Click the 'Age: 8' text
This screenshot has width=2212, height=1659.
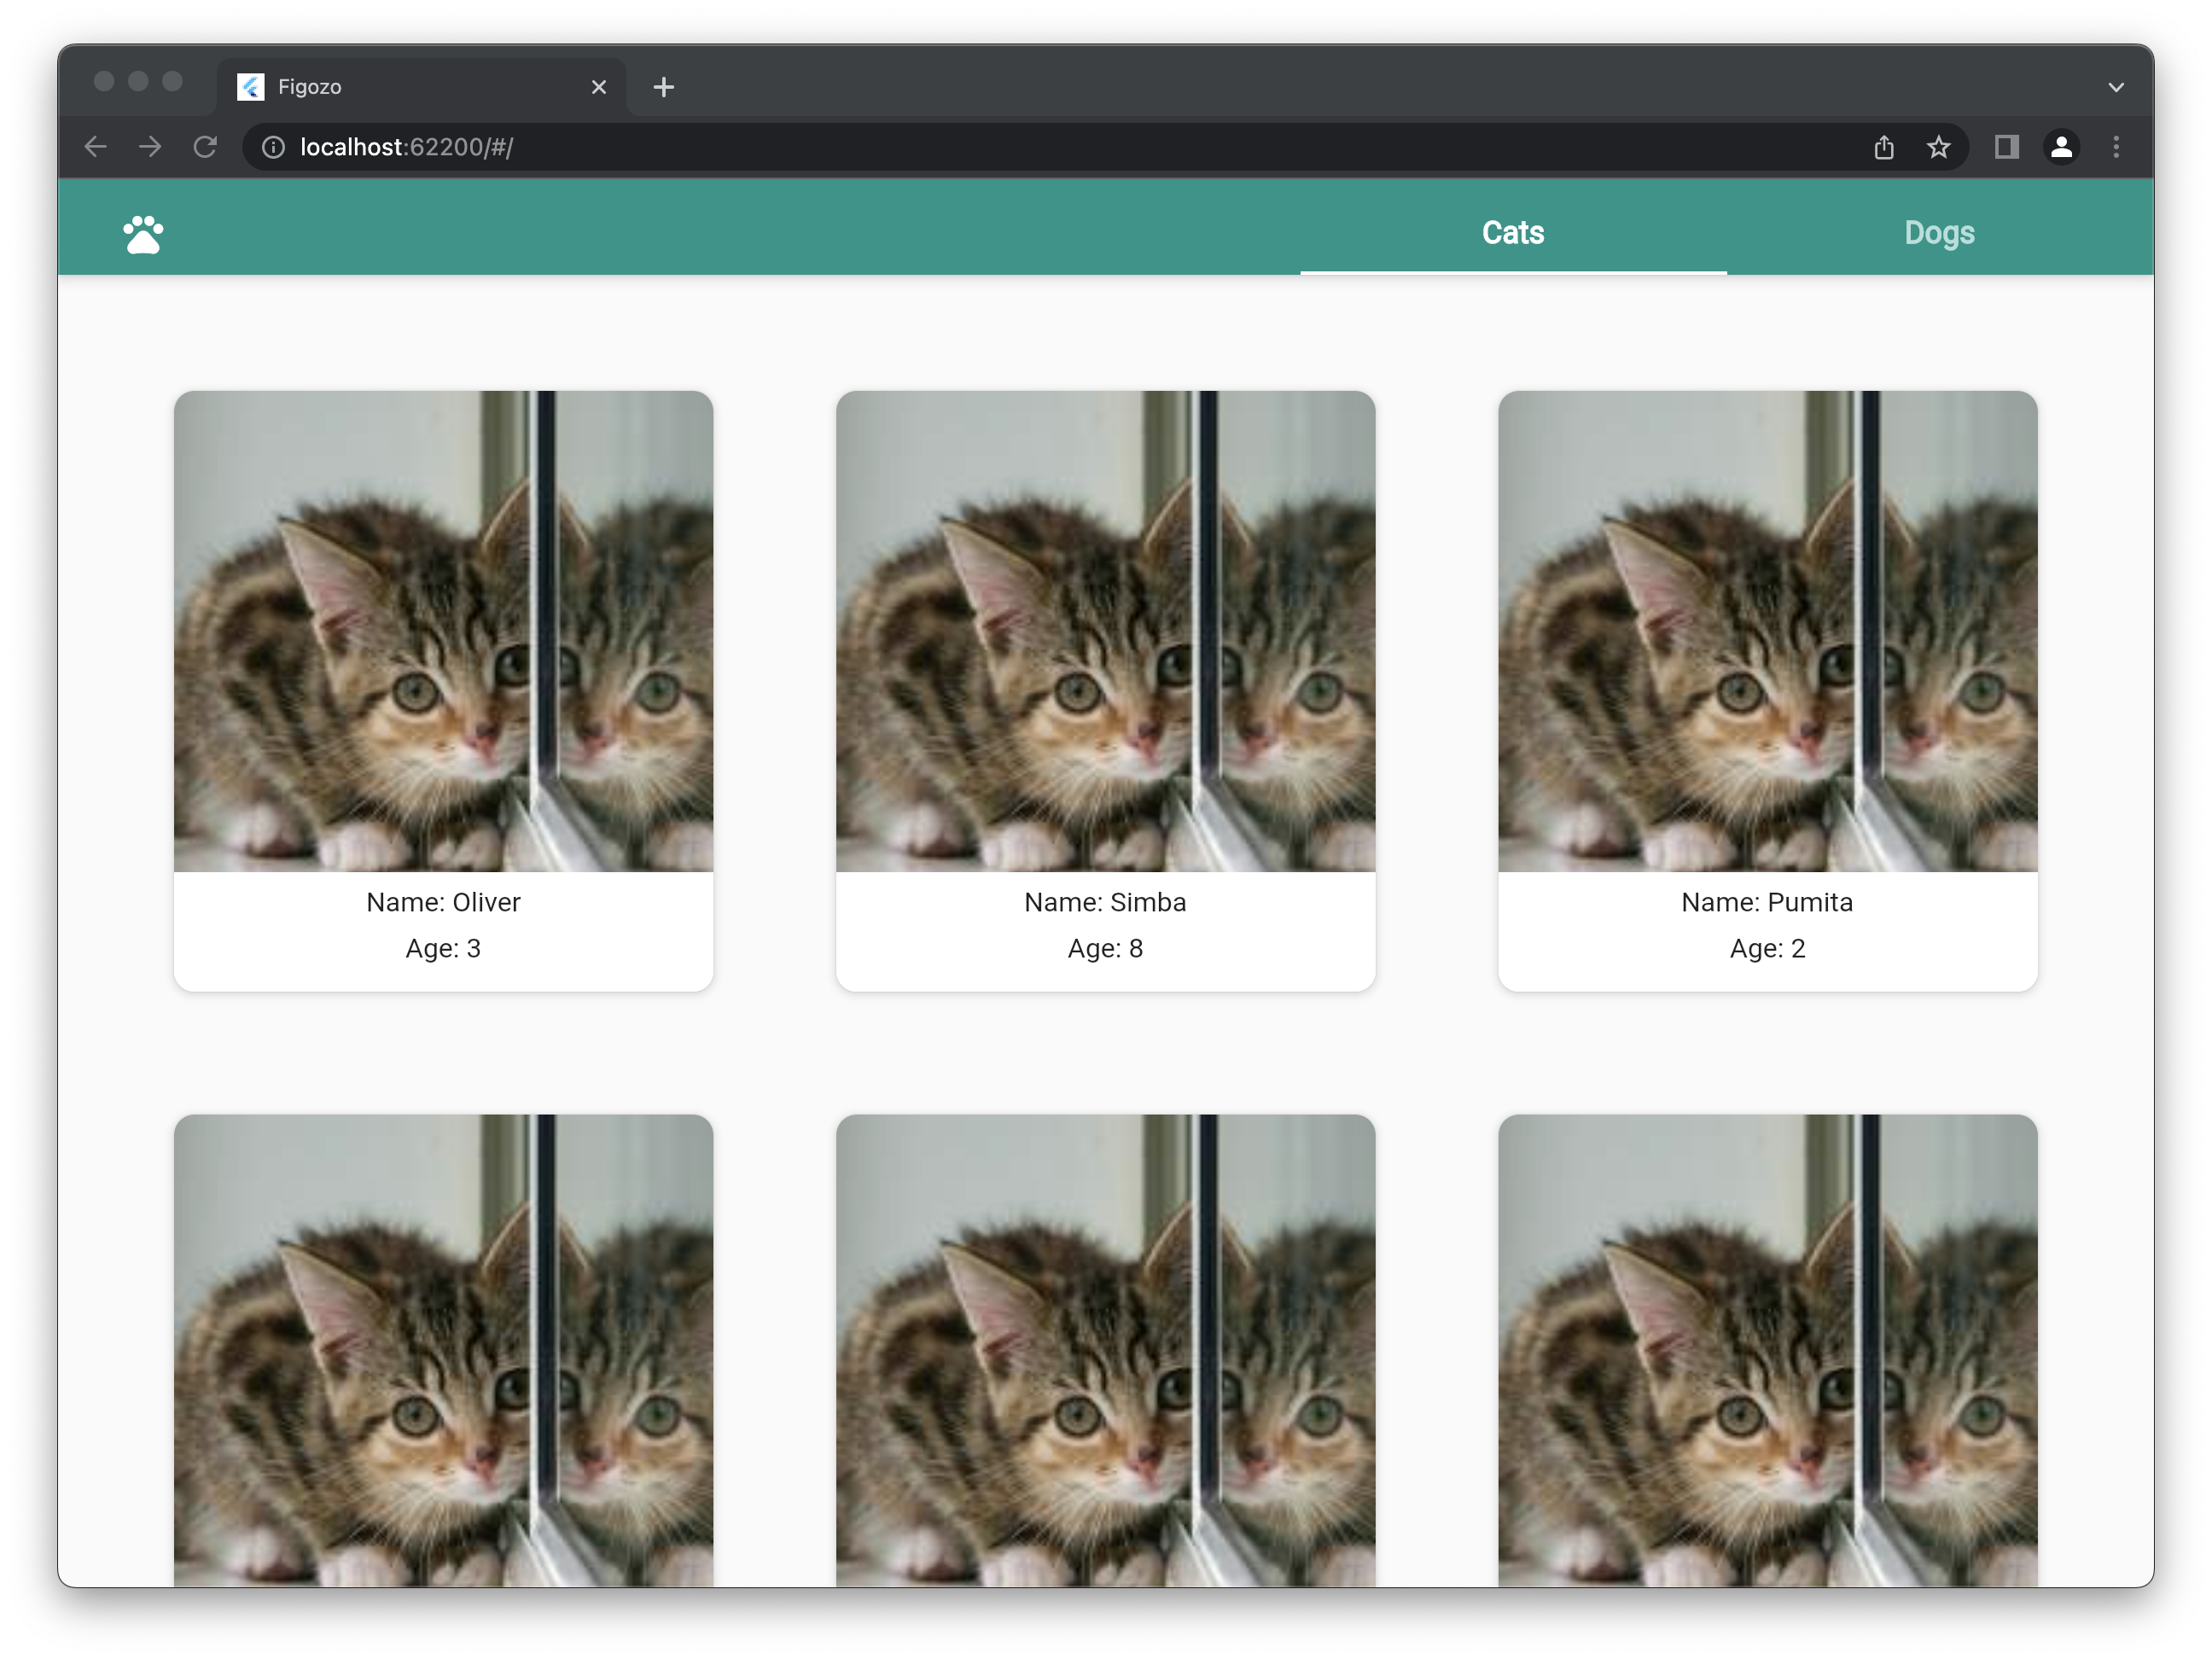1105,948
